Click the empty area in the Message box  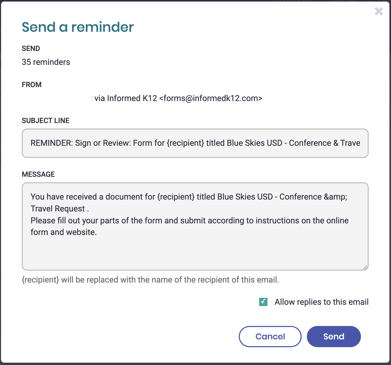pyautogui.click(x=195, y=253)
